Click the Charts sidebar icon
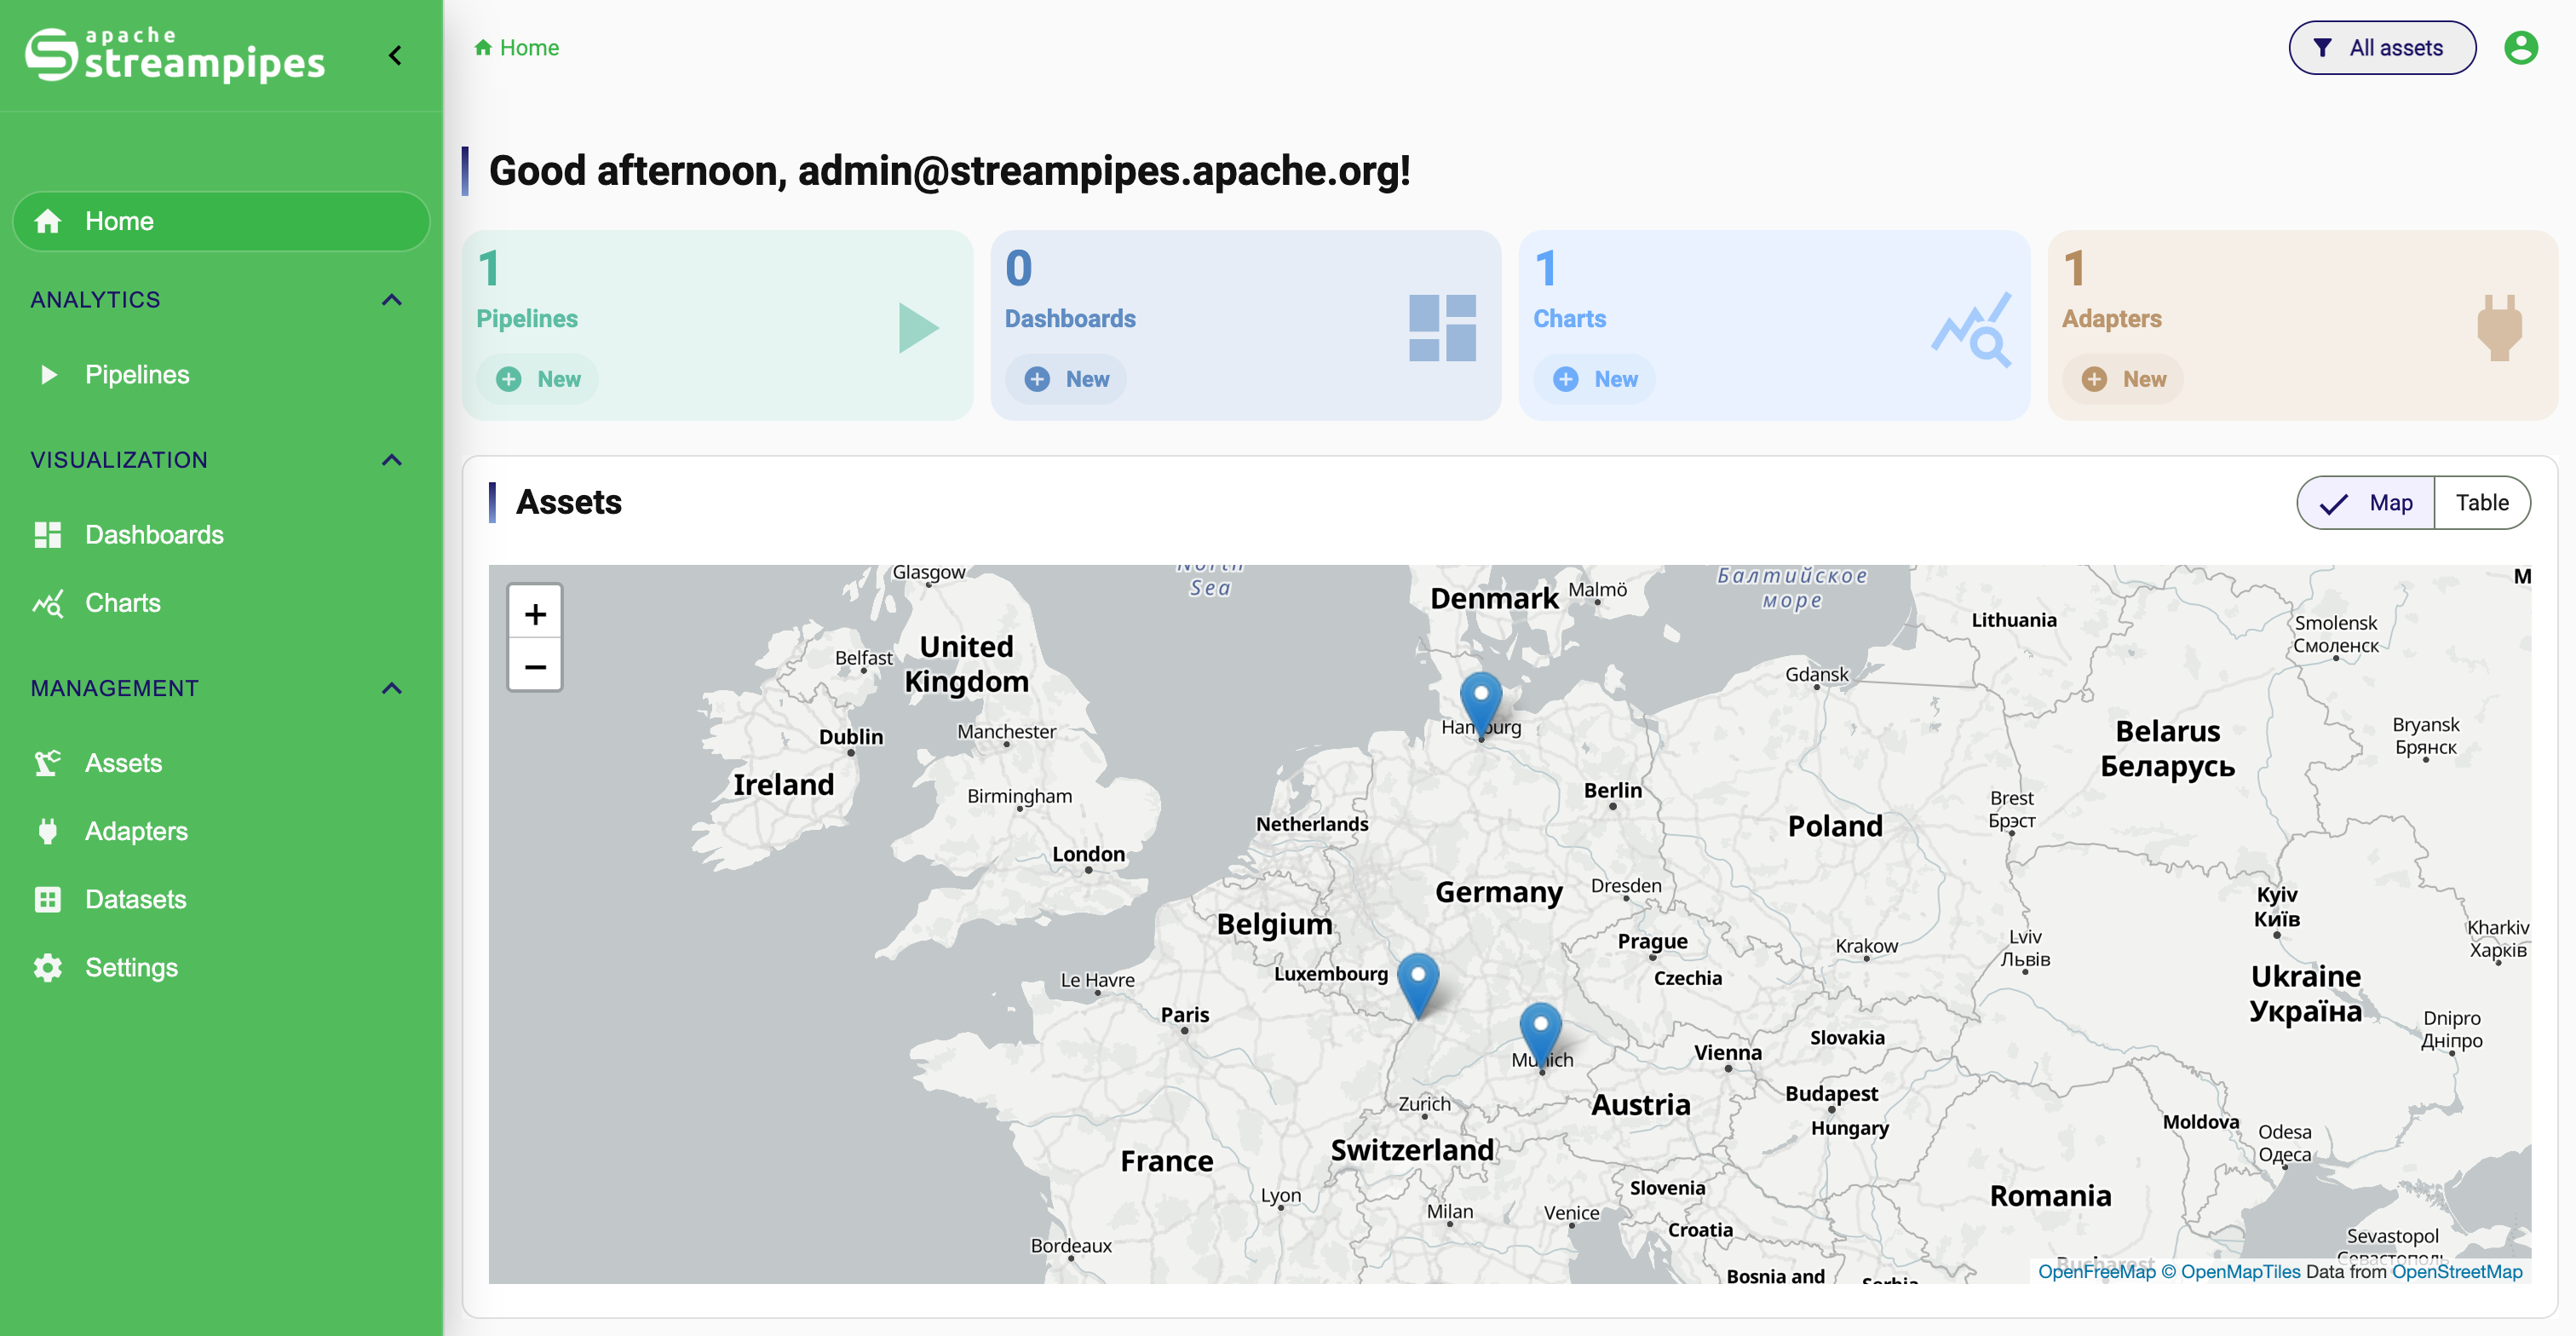The image size is (2576, 1336). [x=48, y=603]
